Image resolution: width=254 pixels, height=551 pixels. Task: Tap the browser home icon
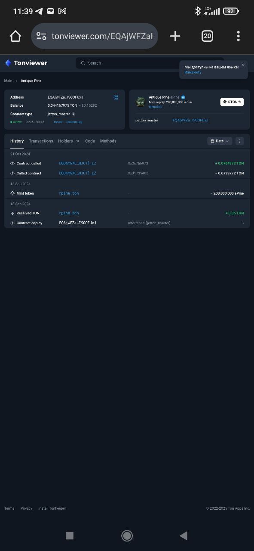[x=15, y=36]
